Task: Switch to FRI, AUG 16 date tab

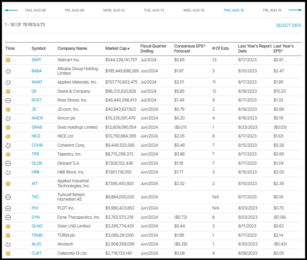Action: click(x=272, y=10)
